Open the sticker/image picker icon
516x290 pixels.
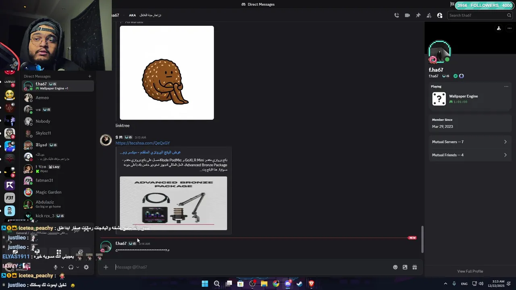coord(405,267)
